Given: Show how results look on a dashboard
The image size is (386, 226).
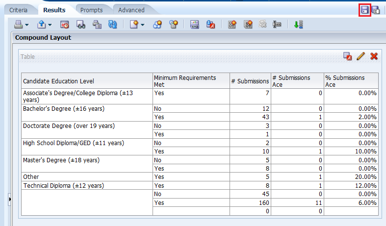Looking at the screenshot, I should tap(81, 25).
